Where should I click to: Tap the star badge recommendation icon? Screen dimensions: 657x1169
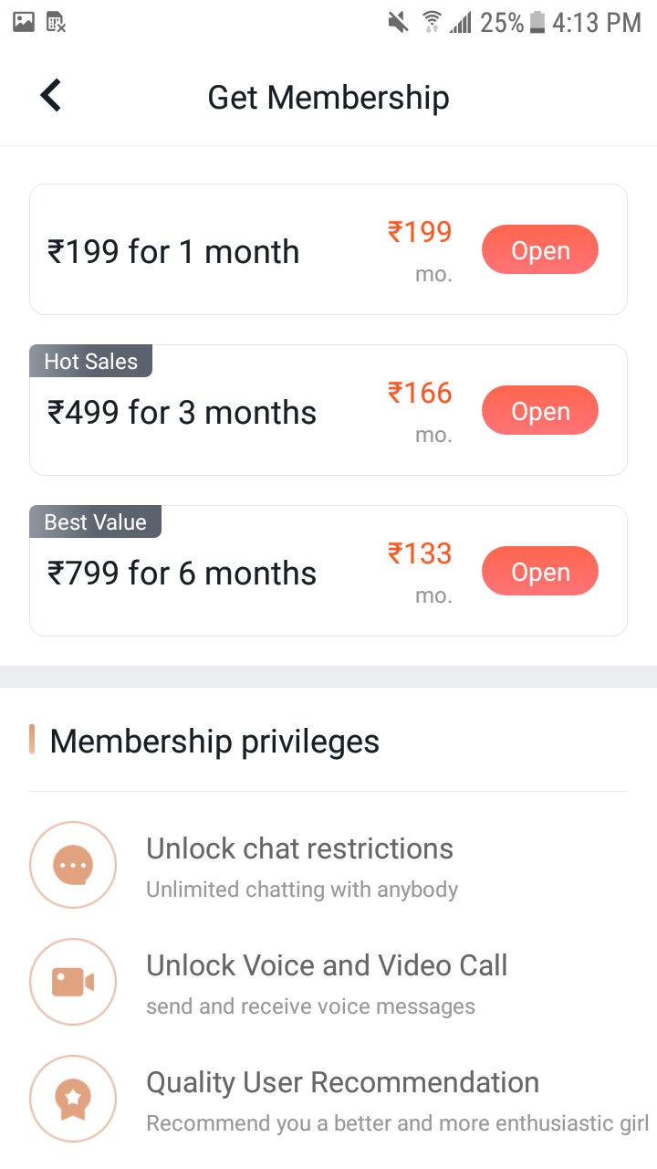coord(73,1099)
